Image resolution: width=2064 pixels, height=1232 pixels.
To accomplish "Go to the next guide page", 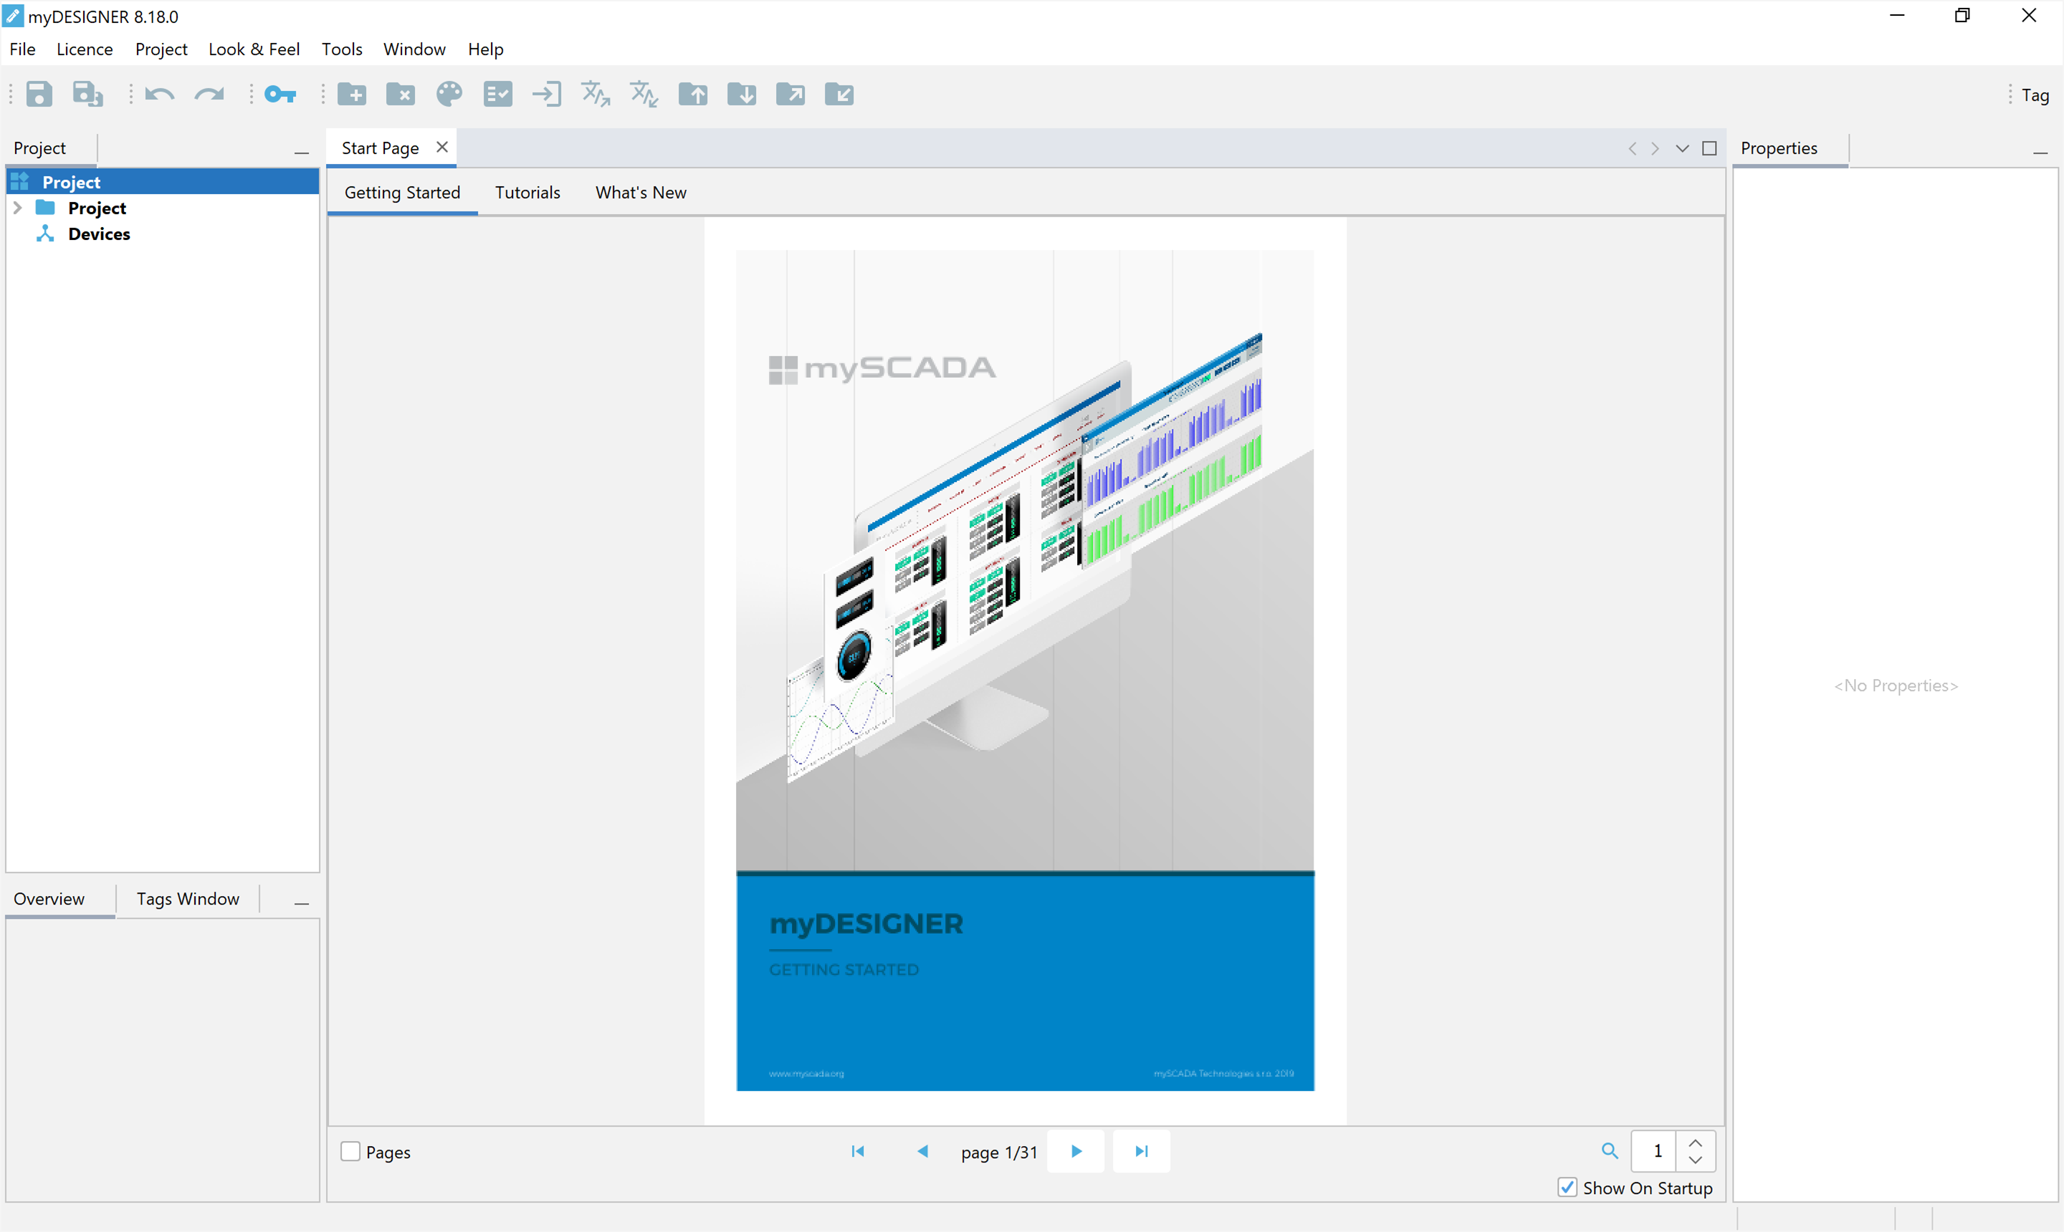I will (x=1076, y=1150).
